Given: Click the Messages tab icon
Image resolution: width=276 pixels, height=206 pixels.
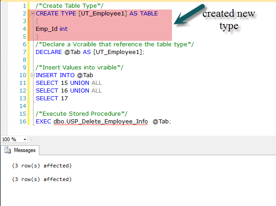Looking at the screenshot, I should tap(8, 150).
